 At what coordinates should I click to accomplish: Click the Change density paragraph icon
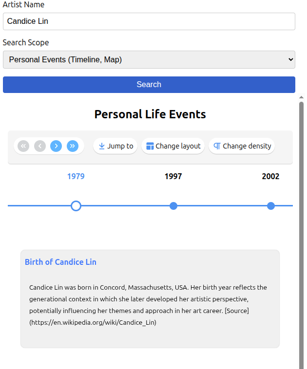(217, 146)
